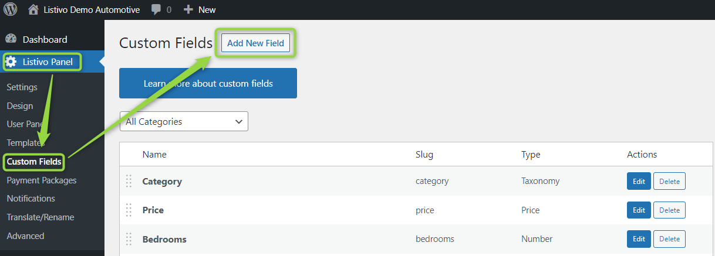Edit the Category custom field
The height and width of the screenshot is (256, 715).
click(x=639, y=182)
